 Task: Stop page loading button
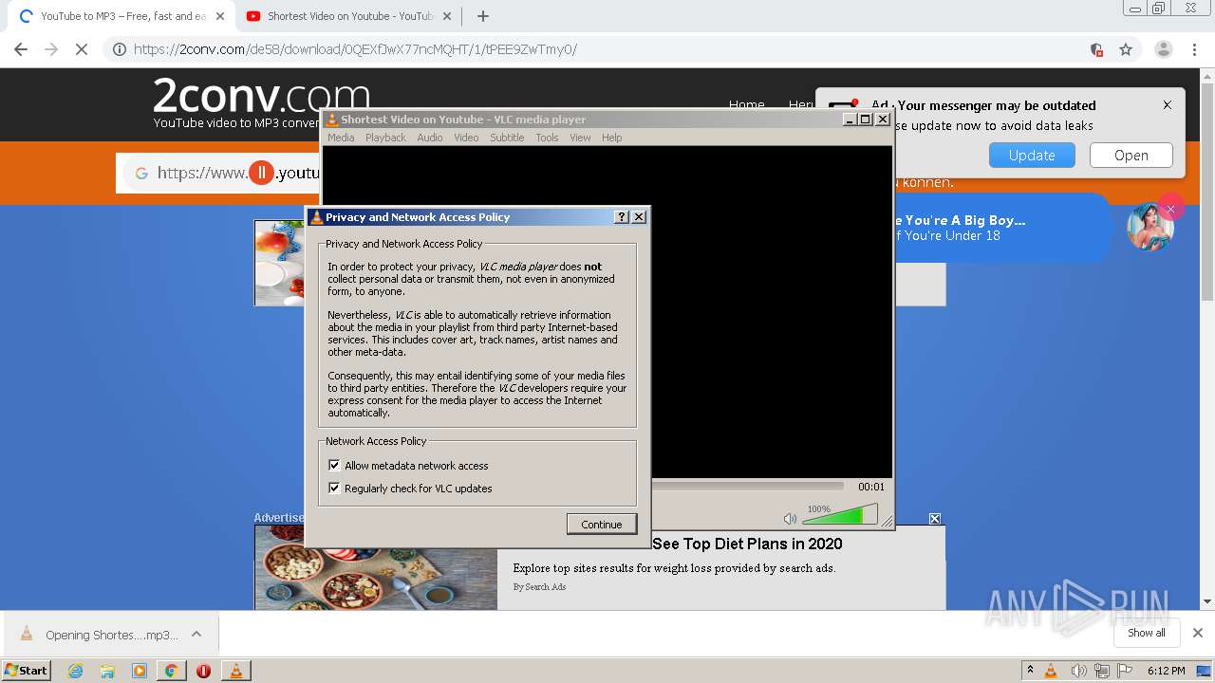click(82, 49)
